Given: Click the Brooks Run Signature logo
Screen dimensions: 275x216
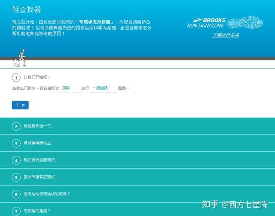Looking at the screenshot, I should tap(206, 23).
